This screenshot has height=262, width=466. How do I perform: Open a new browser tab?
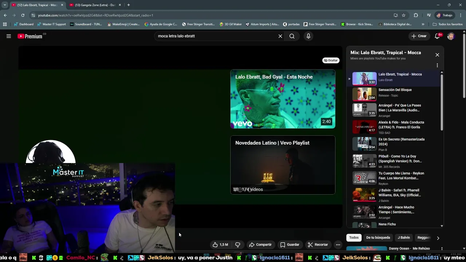click(129, 5)
